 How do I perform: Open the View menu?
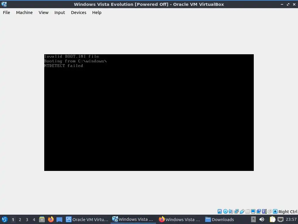coord(44,13)
